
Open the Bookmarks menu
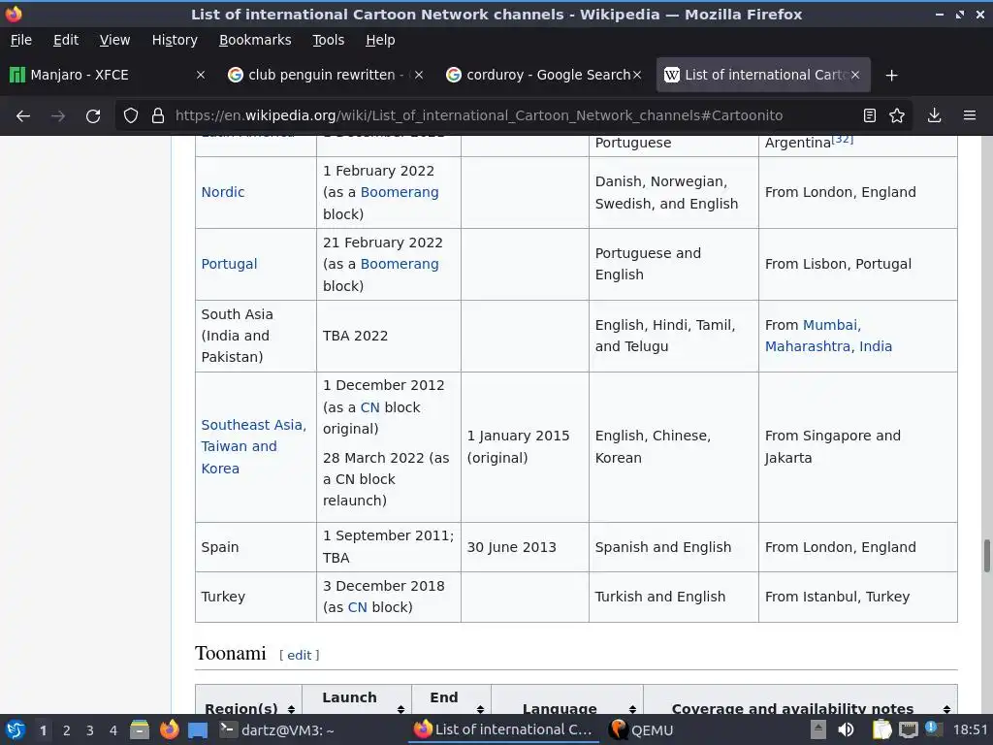tap(255, 40)
